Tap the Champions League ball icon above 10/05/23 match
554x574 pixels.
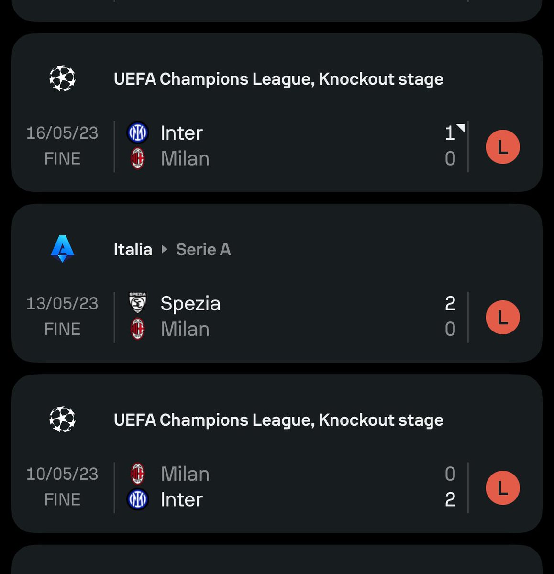[x=63, y=419]
